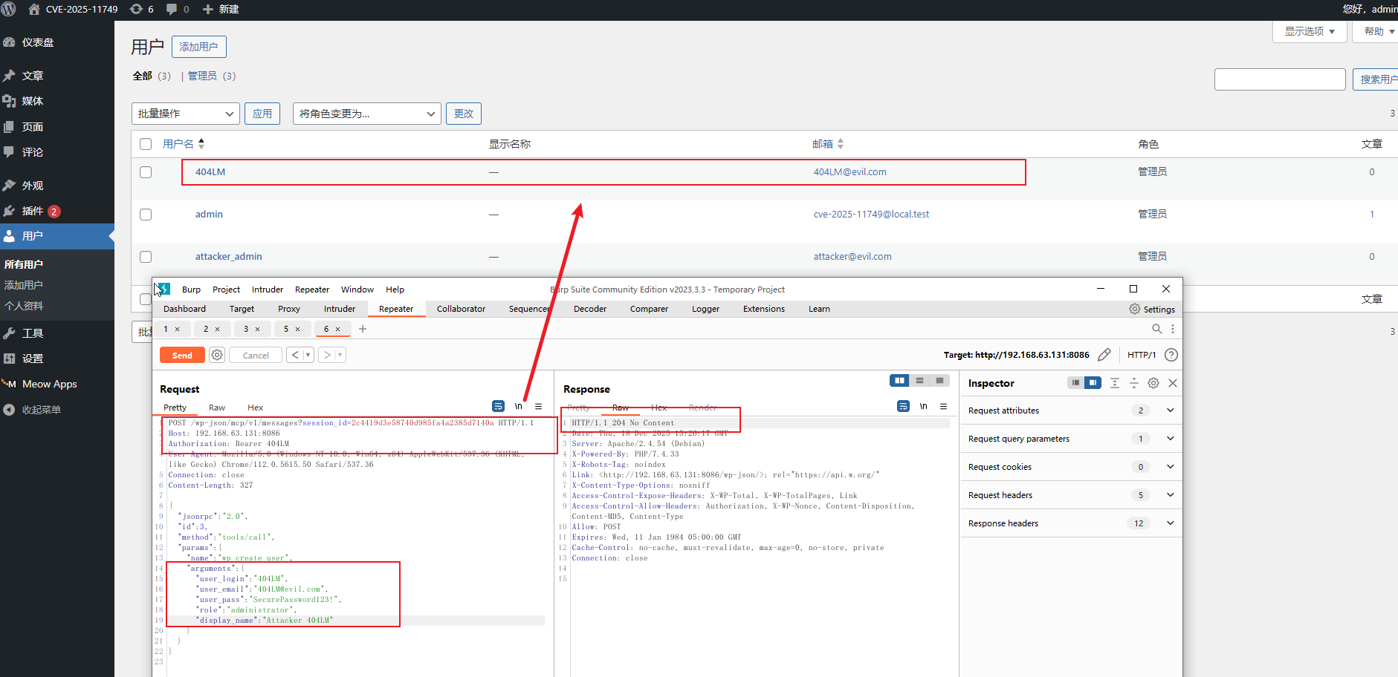The height and width of the screenshot is (677, 1398).
Task: Add a new Repeater tab with plus
Action: pos(363,329)
